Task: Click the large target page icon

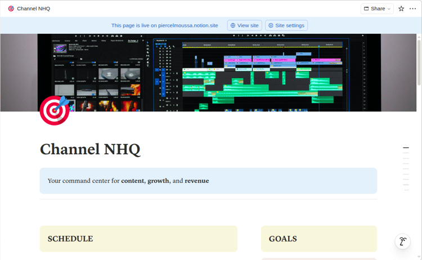Action: tap(55, 110)
